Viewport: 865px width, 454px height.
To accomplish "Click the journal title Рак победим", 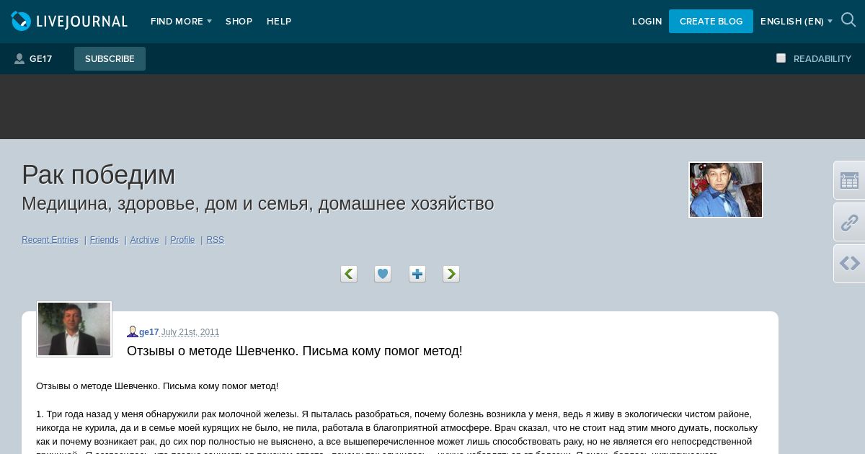I will pyautogui.click(x=99, y=175).
